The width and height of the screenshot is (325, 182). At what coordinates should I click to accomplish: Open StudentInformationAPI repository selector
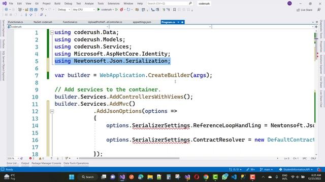tap(296, 169)
